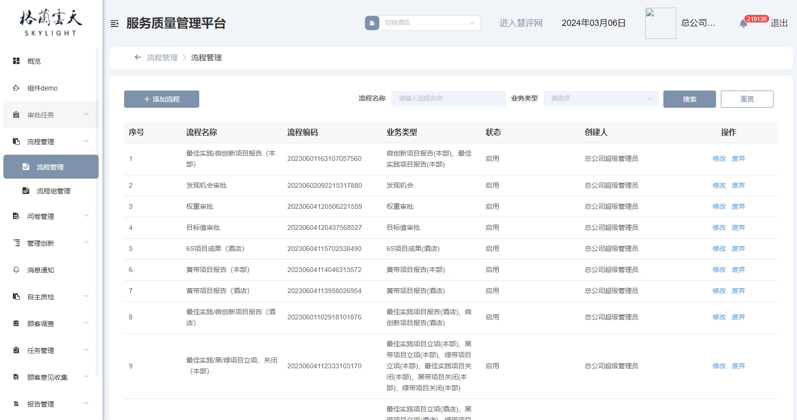Click the 流程管理 parent menu icon
Viewport: 797px width, 420px height.
pos(16,141)
